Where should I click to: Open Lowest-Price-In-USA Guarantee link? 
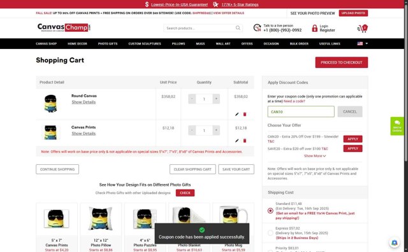179,4
